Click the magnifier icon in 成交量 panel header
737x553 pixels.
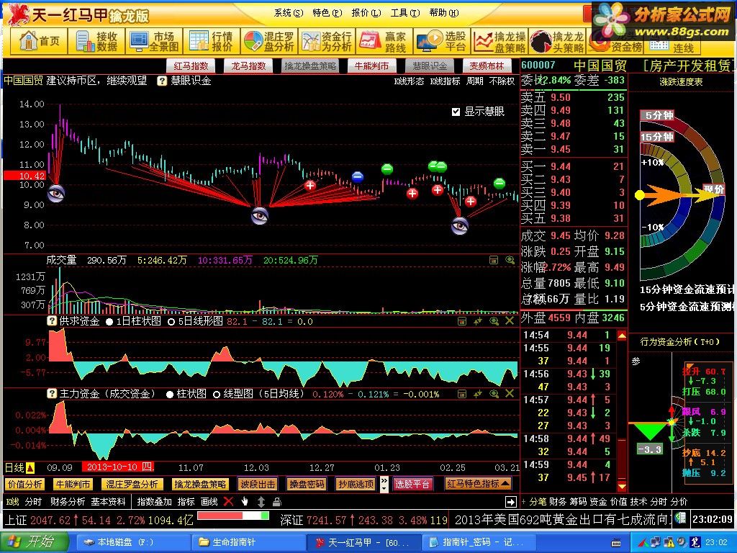click(510, 259)
